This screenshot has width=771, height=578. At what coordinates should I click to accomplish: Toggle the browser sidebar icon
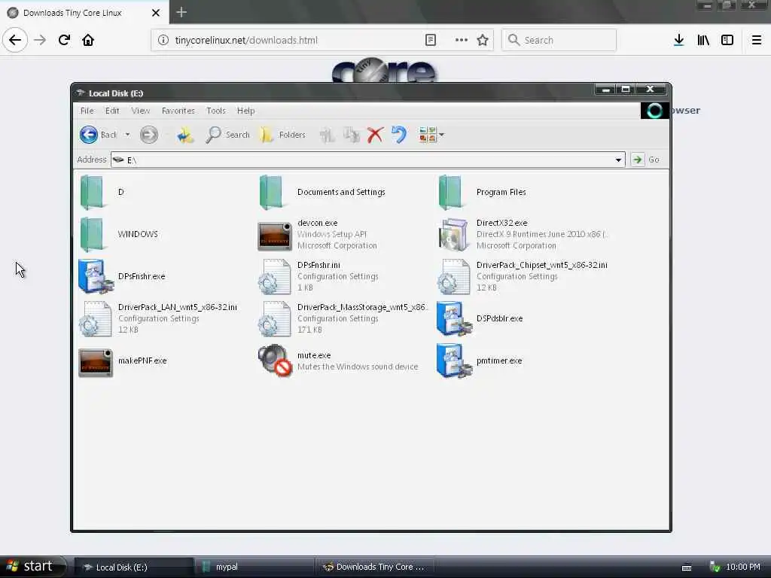tap(727, 41)
